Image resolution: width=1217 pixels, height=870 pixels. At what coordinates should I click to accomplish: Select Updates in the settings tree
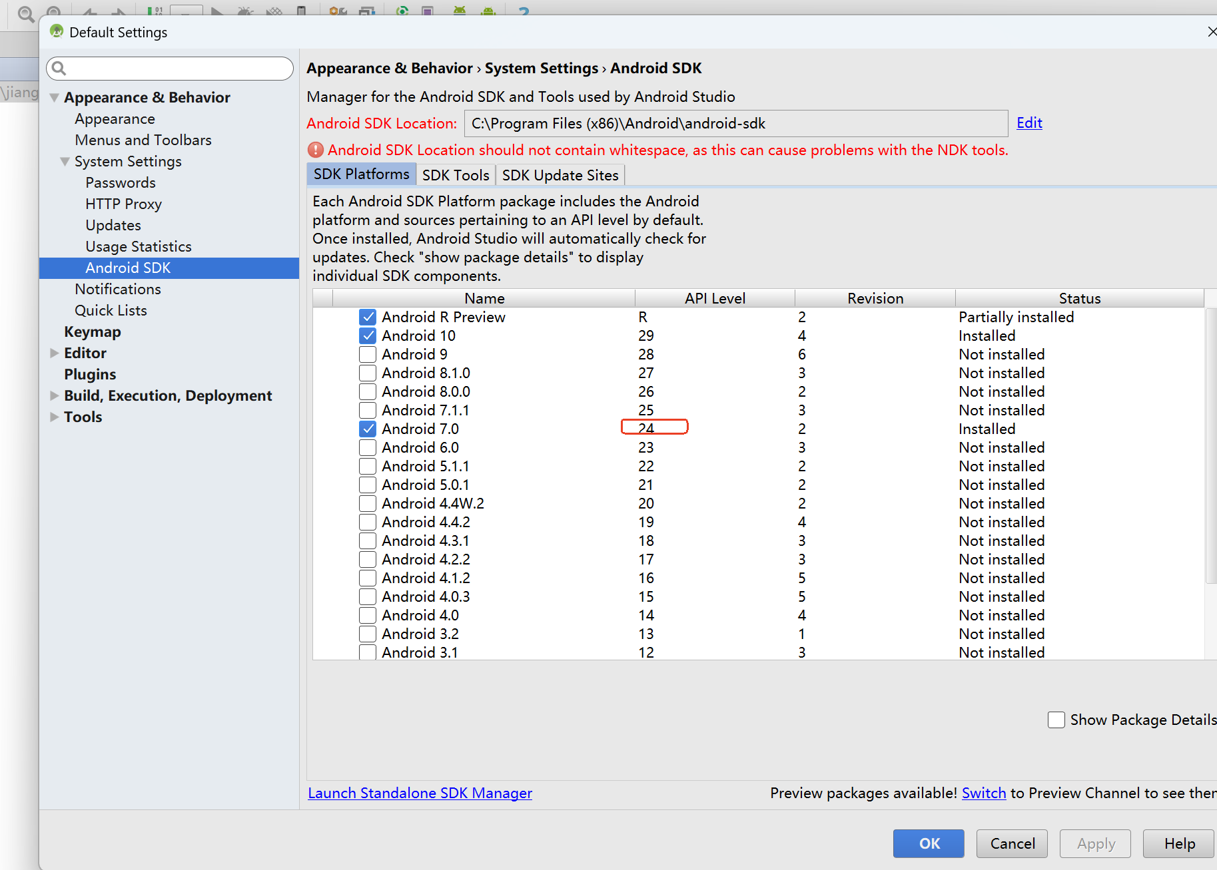click(113, 226)
